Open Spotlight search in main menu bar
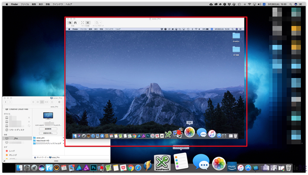The height and width of the screenshot is (175, 308). (x=290, y=4)
